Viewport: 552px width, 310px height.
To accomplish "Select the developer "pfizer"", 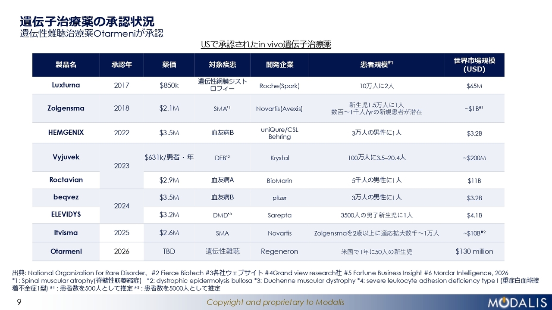I will point(279,198).
